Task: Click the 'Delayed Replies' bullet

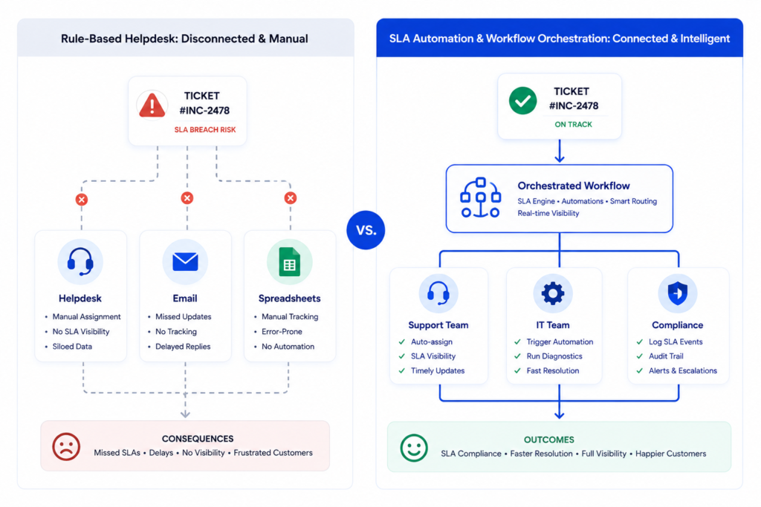Action: coord(183,347)
